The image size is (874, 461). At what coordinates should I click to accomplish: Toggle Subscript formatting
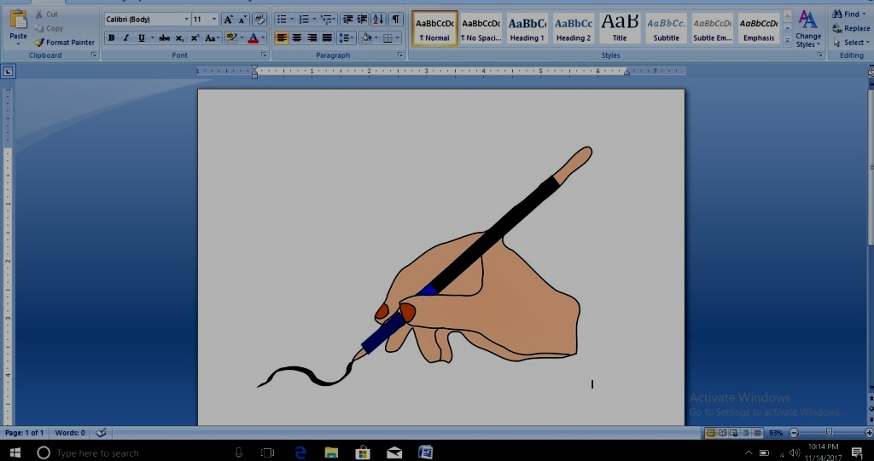[179, 37]
